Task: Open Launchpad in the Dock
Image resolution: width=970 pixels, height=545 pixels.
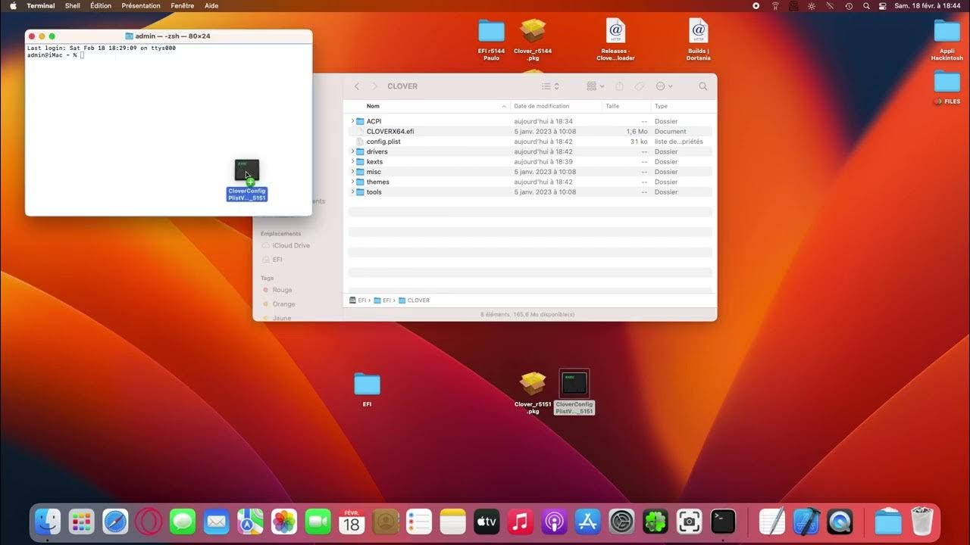Action: tap(81, 521)
